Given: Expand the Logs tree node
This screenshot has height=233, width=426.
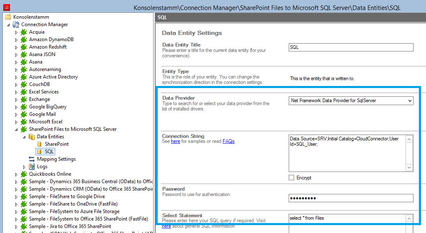Looking at the screenshot, I should point(25,167).
